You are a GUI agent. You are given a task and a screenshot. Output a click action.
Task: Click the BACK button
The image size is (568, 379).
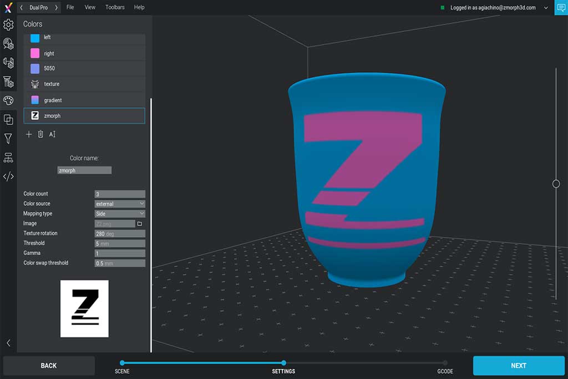click(49, 366)
